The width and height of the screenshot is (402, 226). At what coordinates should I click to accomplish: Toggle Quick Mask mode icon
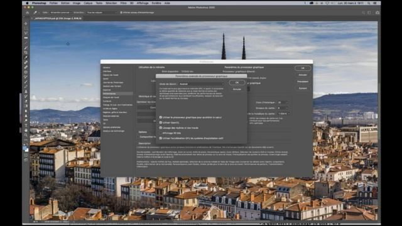coord(26,155)
